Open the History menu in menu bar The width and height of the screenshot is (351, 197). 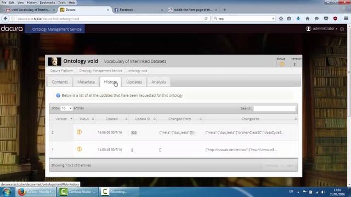tap(32, 3)
